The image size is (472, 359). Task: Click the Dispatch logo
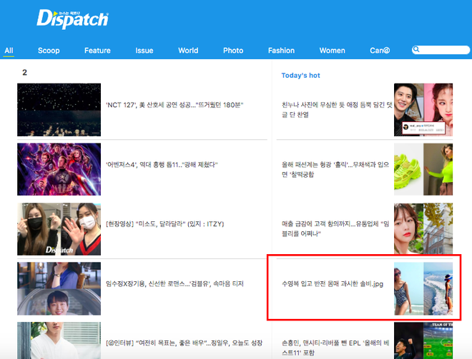[x=72, y=19]
